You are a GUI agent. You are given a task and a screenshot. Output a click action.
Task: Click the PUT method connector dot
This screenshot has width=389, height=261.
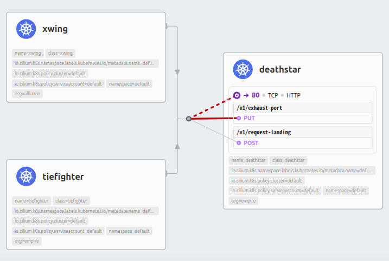[x=239, y=118]
